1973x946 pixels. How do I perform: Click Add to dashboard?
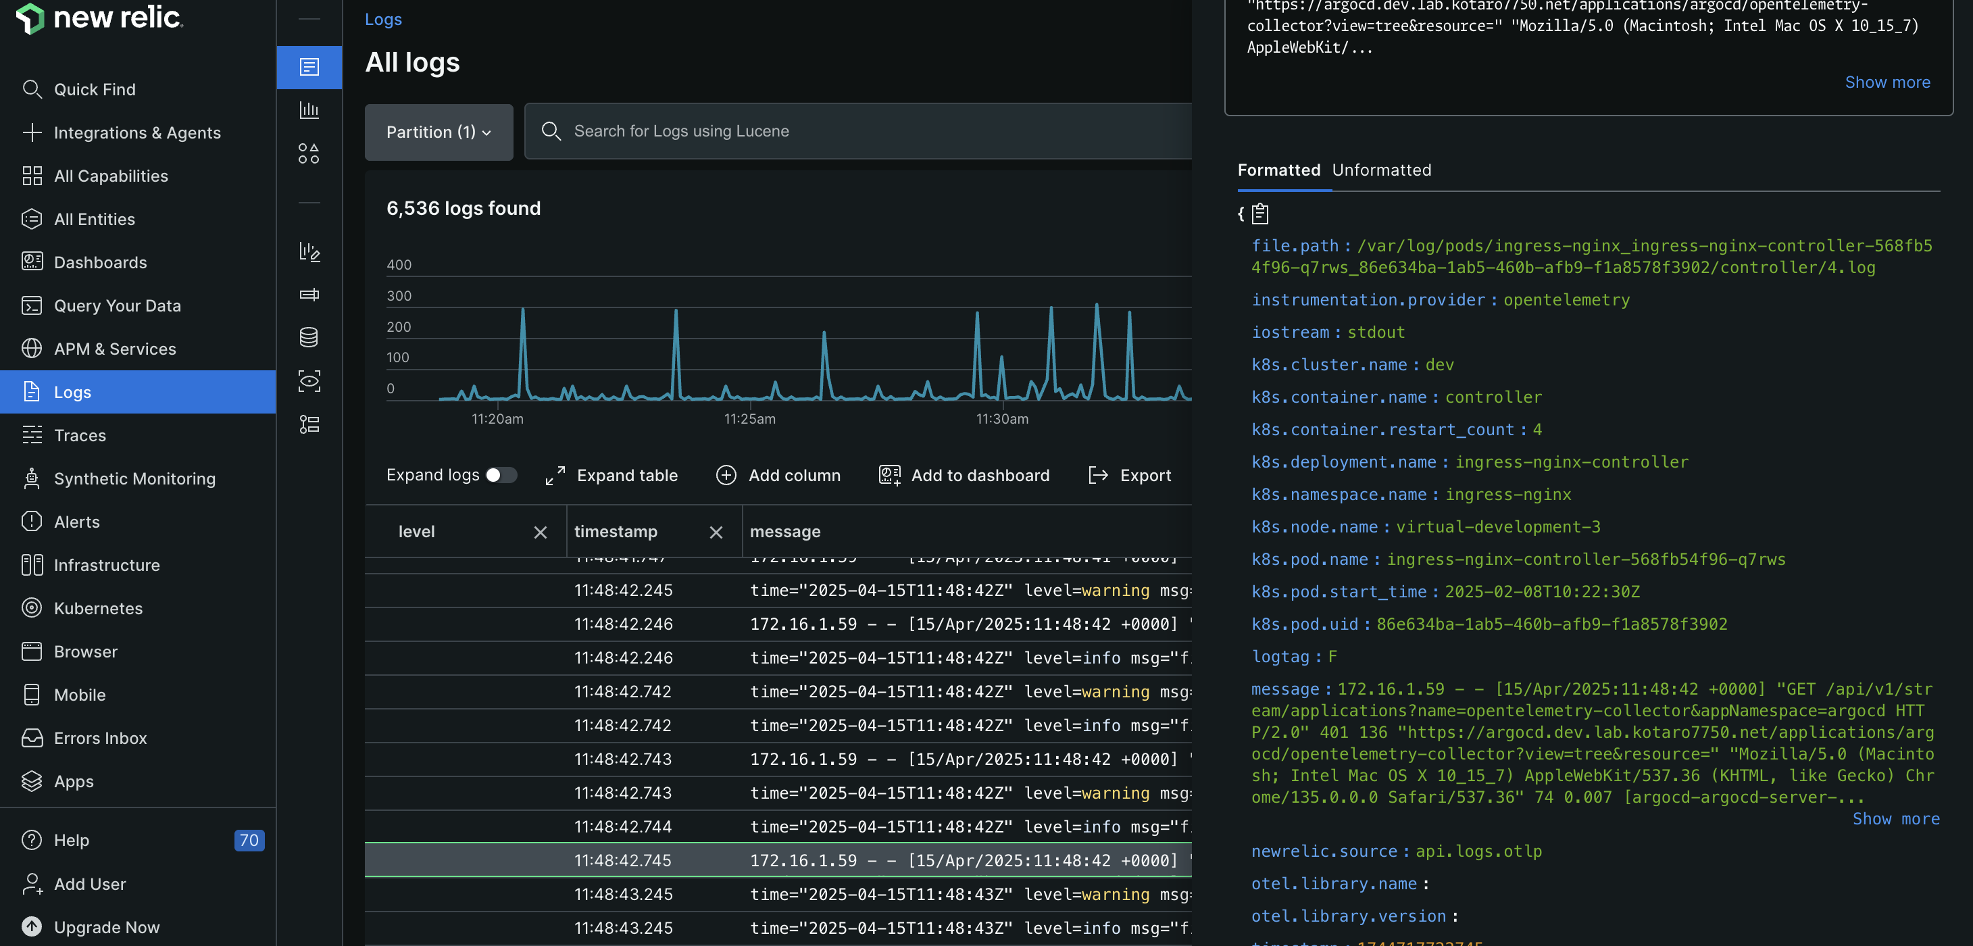[964, 476]
